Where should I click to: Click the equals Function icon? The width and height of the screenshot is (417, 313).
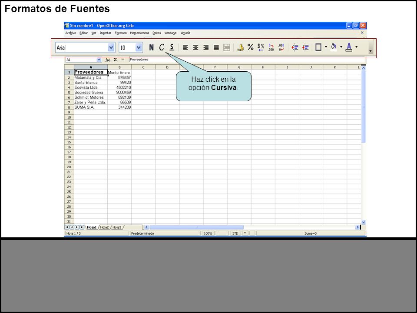pyautogui.click(x=122, y=60)
